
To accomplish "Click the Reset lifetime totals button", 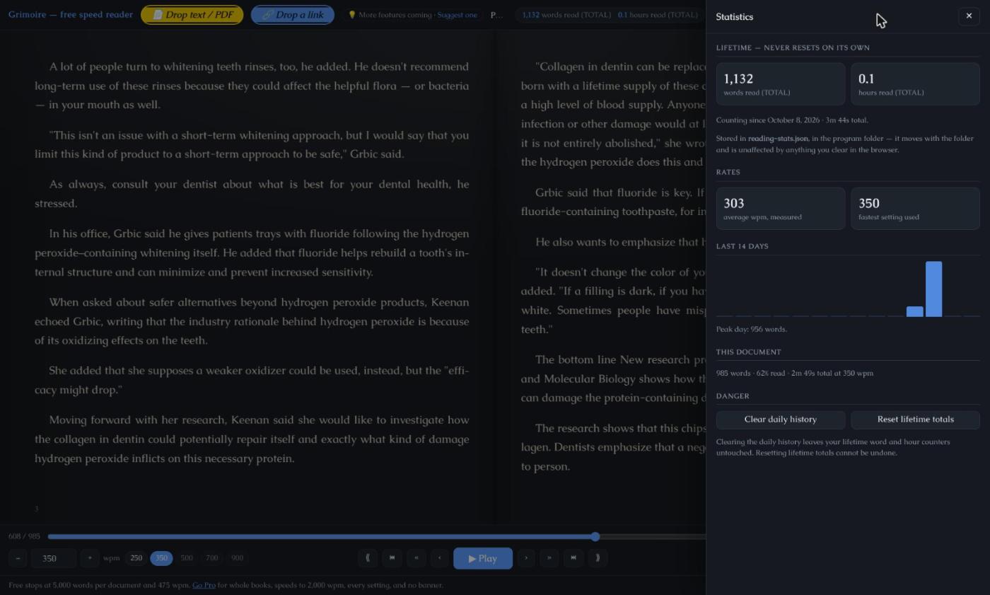I will 916,420.
